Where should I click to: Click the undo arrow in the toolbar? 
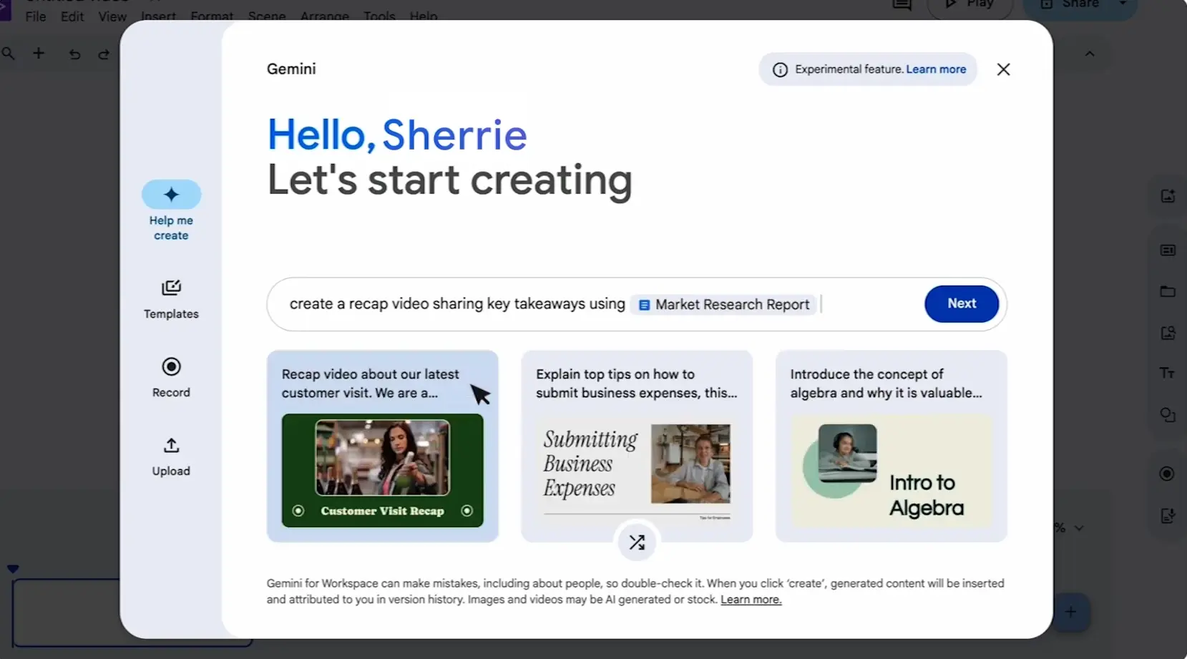tap(74, 54)
